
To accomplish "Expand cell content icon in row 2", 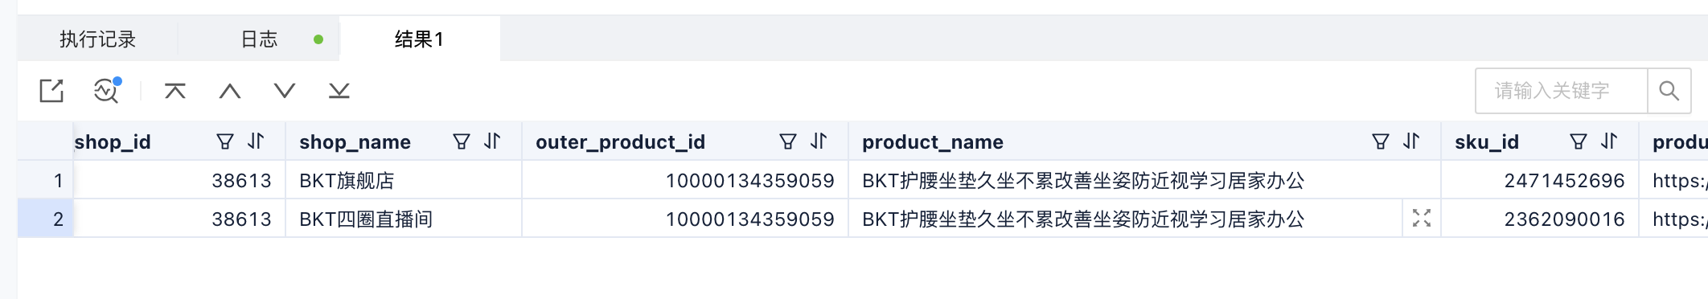I will pos(1422,219).
